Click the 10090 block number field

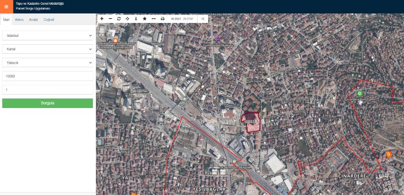pyautogui.click(x=47, y=76)
